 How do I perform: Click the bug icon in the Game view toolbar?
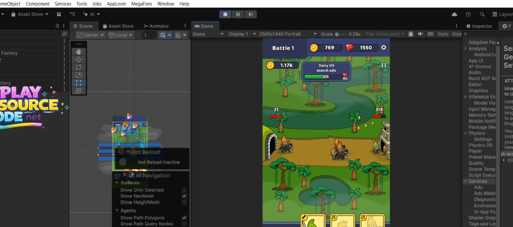411,34
